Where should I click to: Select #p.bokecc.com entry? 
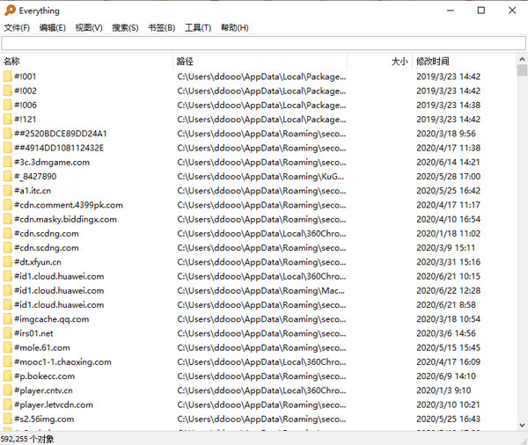pyautogui.click(x=45, y=376)
